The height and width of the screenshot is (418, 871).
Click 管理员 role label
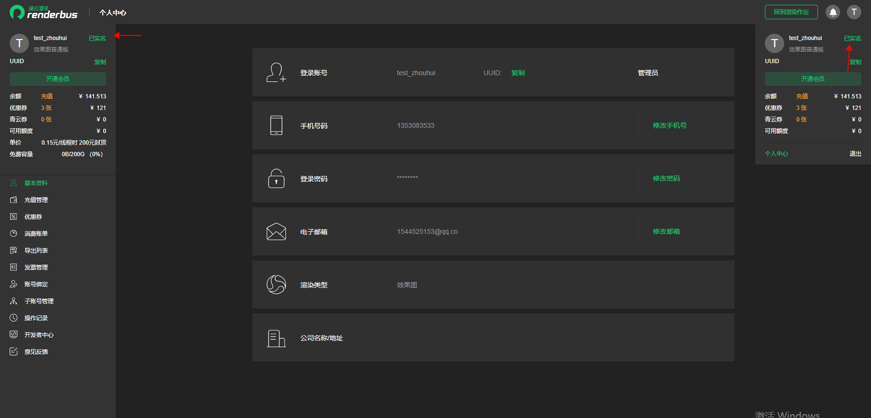click(x=648, y=73)
